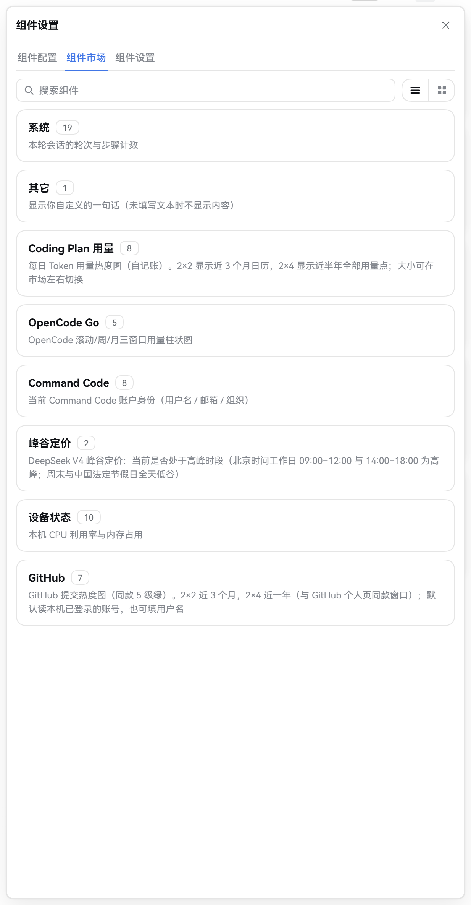Image resolution: width=471 pixels, height=905 pixels.
Task: Open the GitHub category card
Action: [235, 593]
